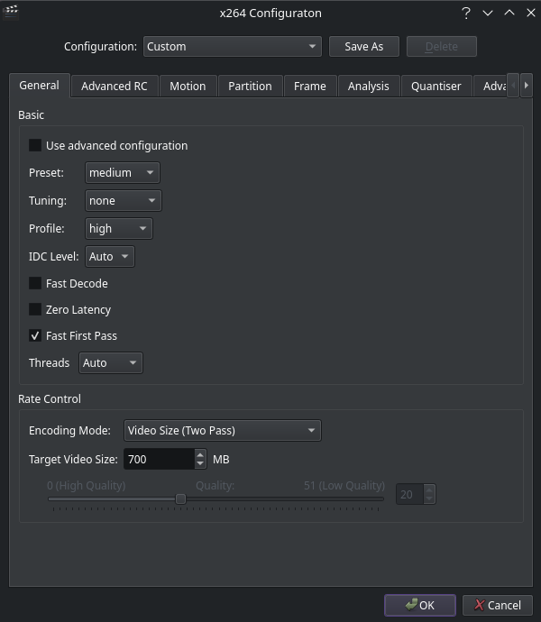Screen dimensions: 541x622
Task: Click the clapperboard app icon in title bar
Action: click(x=11, y=12)
